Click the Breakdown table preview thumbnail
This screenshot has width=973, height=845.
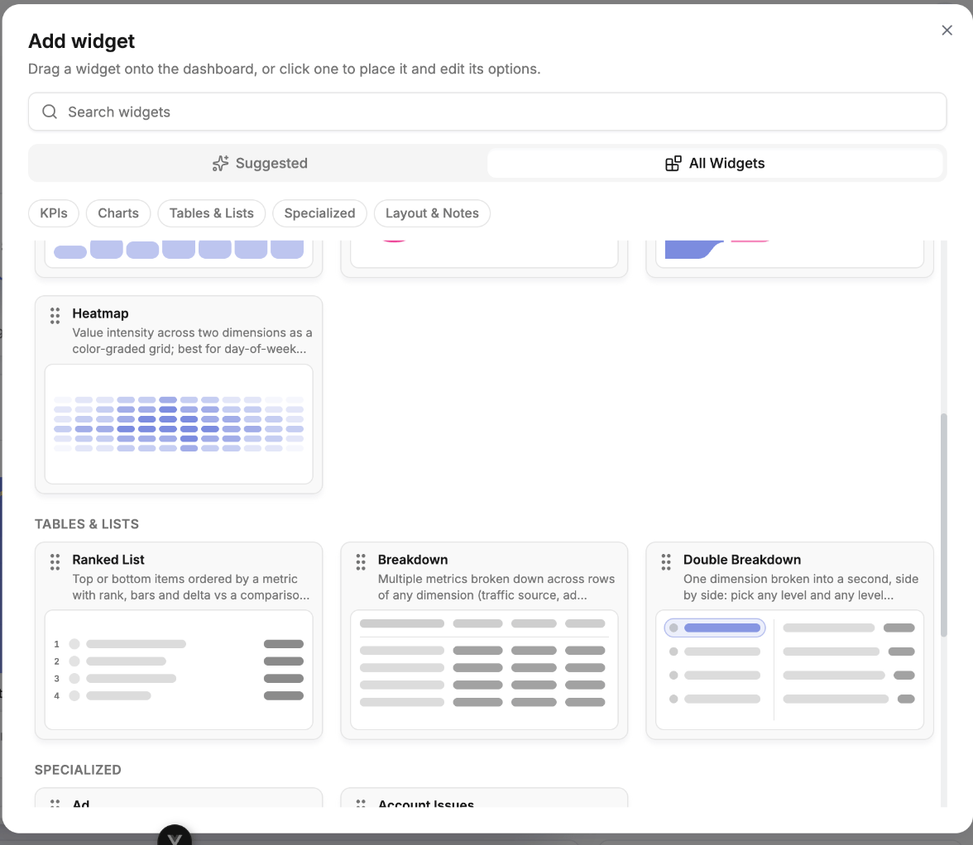point(484,670)
